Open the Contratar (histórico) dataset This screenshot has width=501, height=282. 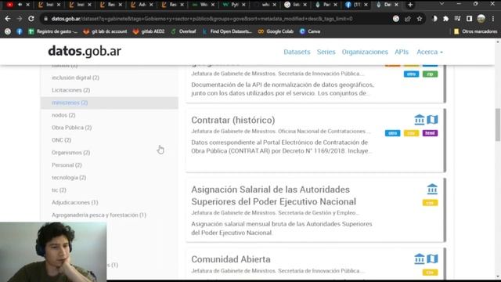click(x=233, y=120)
